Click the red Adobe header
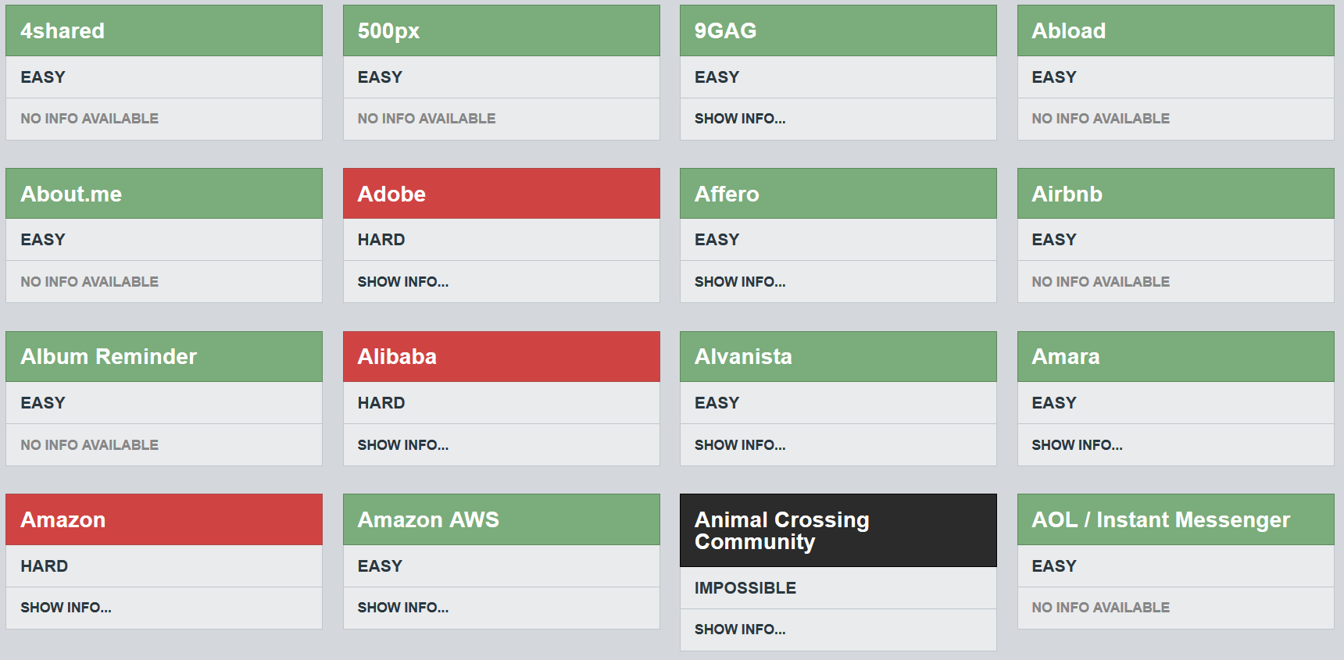 [391, 194]
